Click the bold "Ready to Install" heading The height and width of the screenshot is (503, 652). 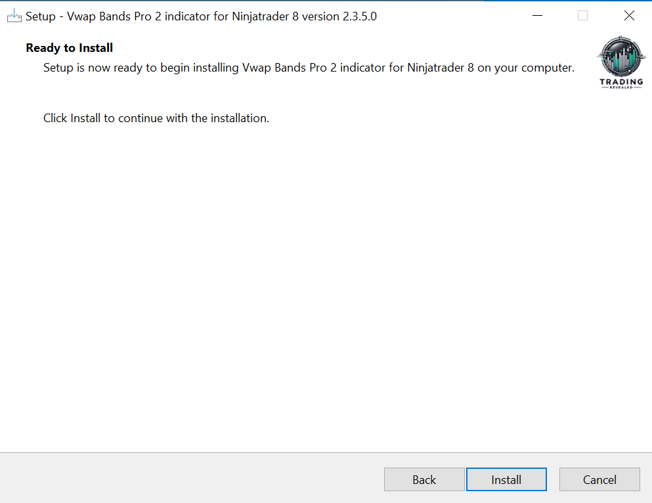(70, 48)
